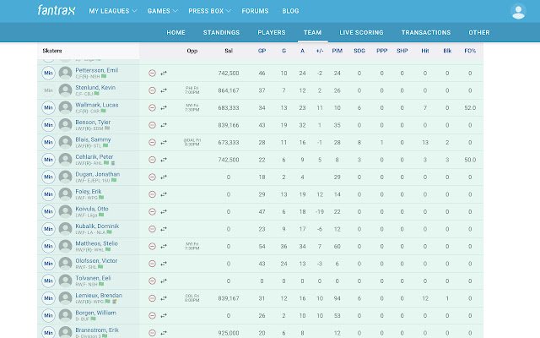Click drop icon for Kubalik, Dominik
540x338 pixels.
[152, 229]
